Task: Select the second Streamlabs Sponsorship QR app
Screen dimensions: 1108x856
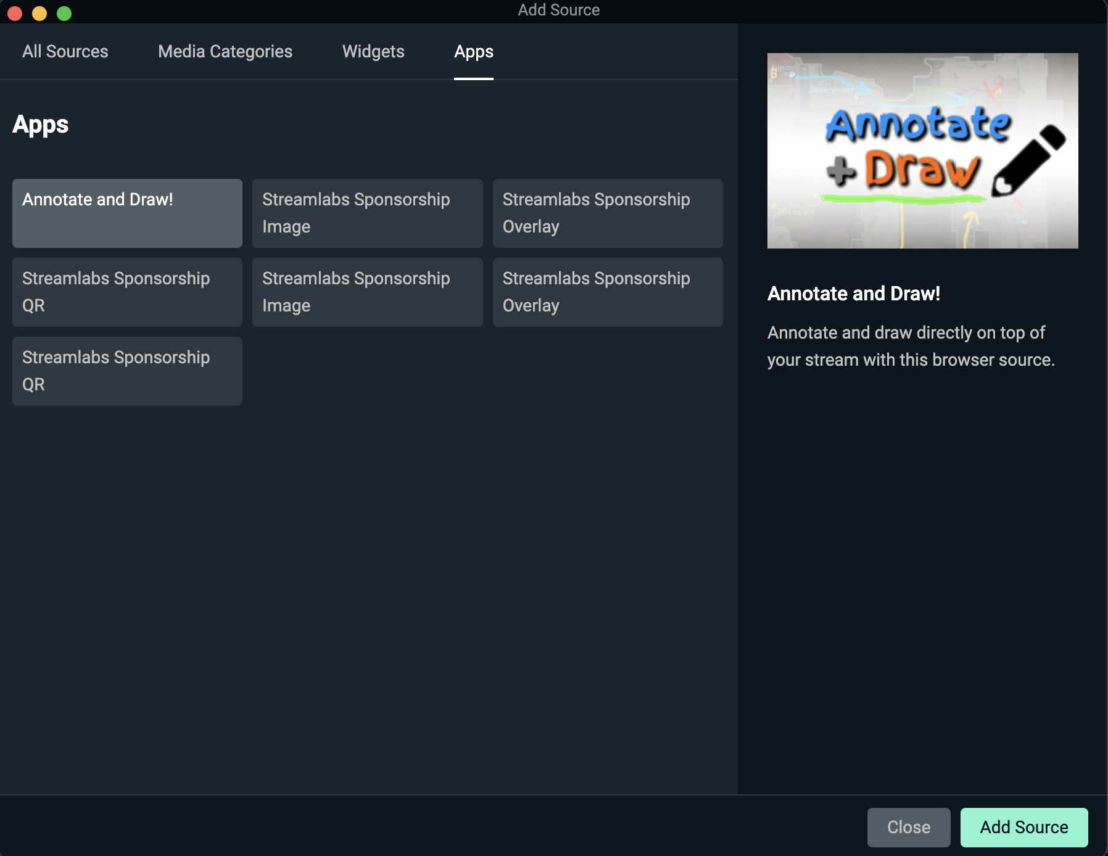Action: (126, 371)
